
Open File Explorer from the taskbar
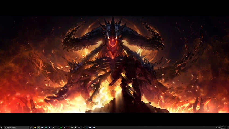(x=35, y=128)
